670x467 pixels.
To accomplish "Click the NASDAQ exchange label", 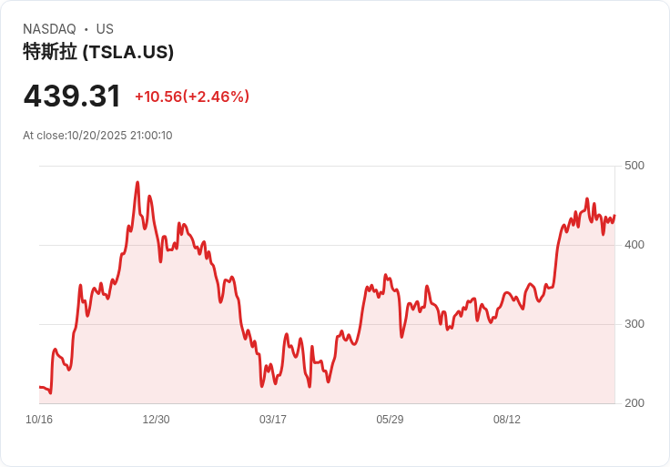I will point(49,29).
